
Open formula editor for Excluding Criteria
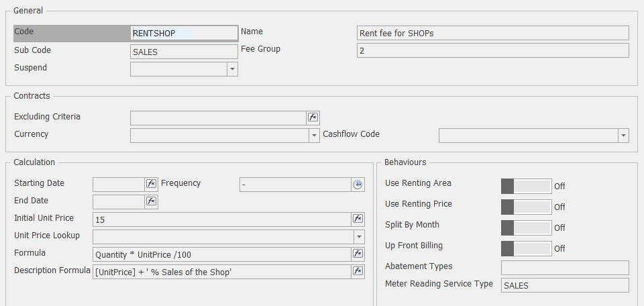pos(313,117)
